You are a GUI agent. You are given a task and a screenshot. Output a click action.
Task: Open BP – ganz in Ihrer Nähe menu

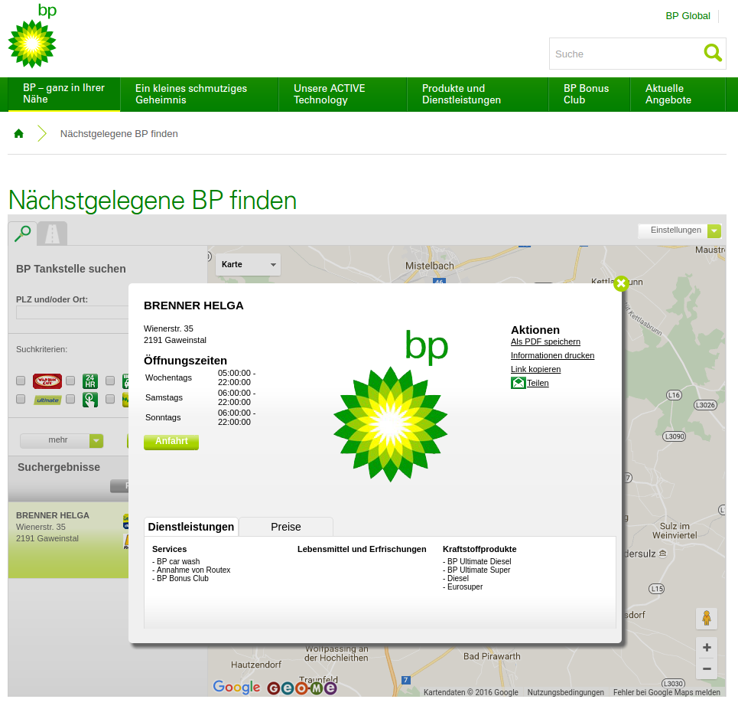pos(64,93)
